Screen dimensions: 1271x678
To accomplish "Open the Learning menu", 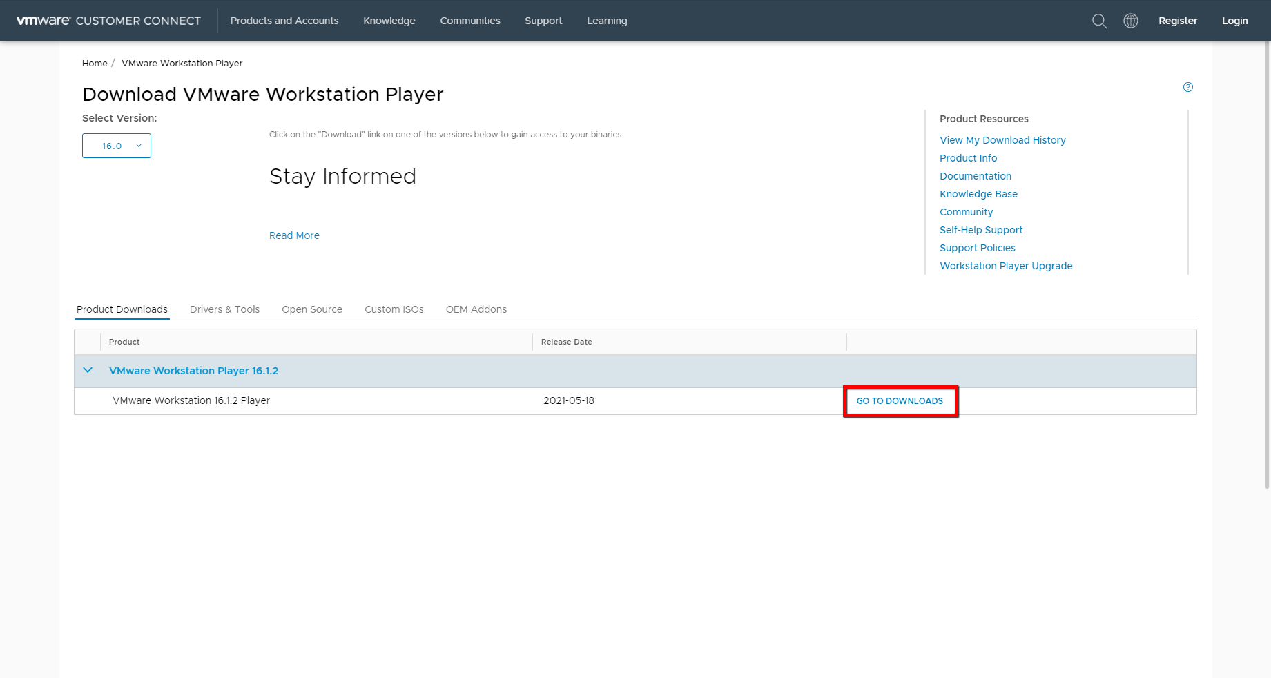I will (x=607, y=21).
